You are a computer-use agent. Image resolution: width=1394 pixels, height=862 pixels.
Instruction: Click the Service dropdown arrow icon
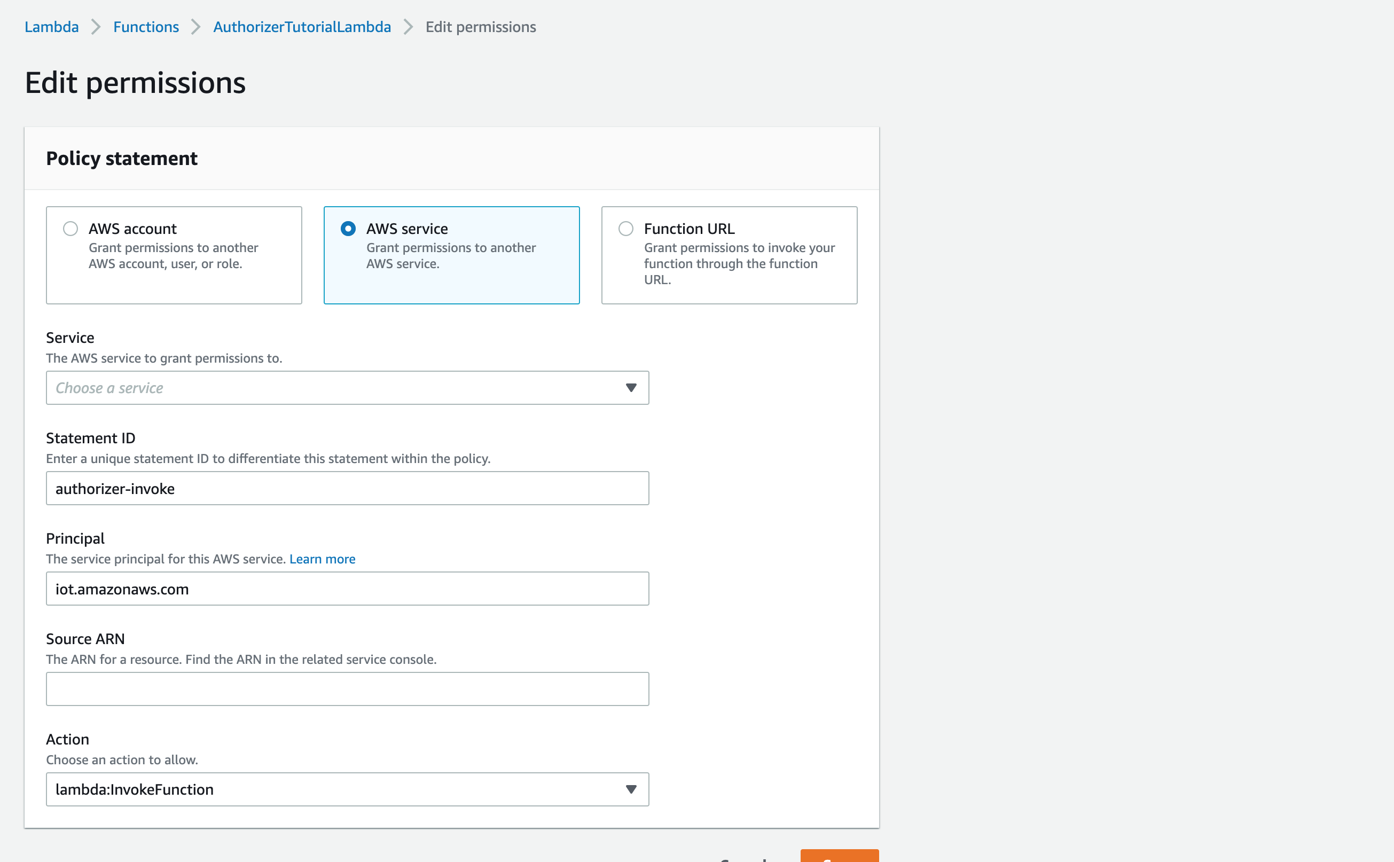coord(631,388)
